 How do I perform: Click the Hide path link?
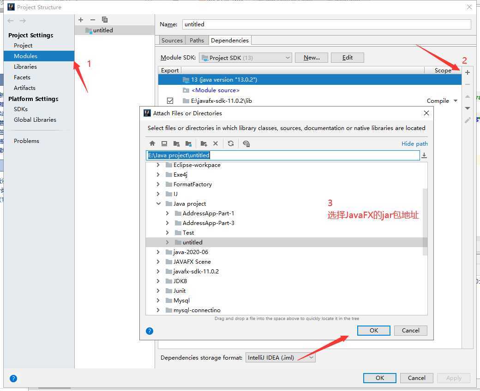pyautogui.click(x=414, y=144)
